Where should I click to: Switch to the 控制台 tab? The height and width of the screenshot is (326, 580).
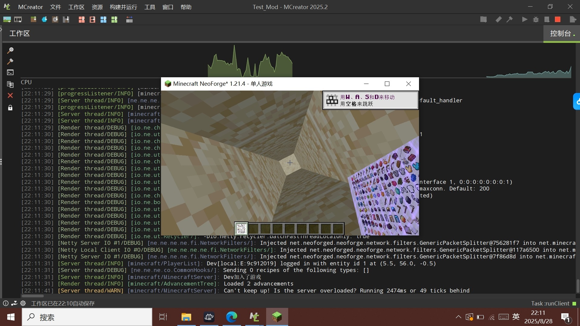pyautogui.click(x=562, y=33)
